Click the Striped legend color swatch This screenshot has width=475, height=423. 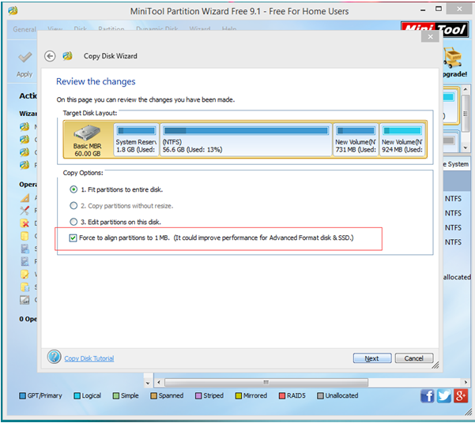[x=198, y=395]
